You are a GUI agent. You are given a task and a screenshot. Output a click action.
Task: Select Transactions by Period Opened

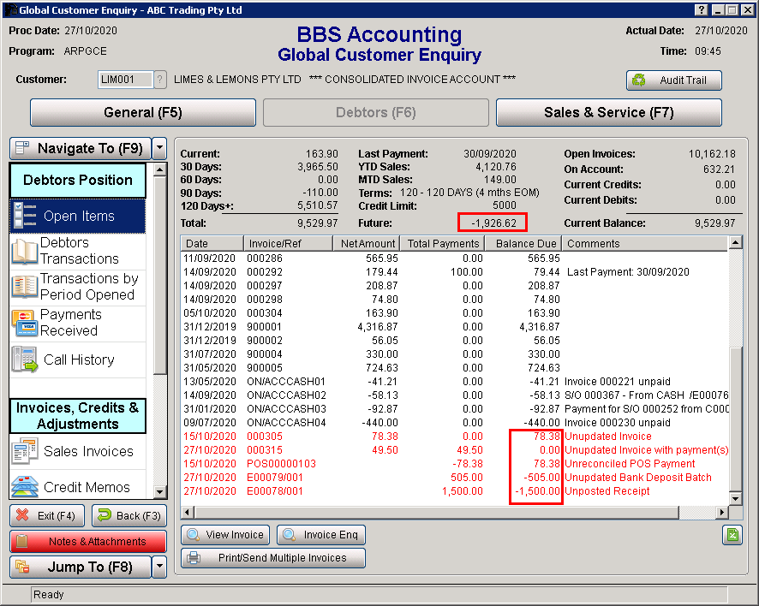click(78, 287)
